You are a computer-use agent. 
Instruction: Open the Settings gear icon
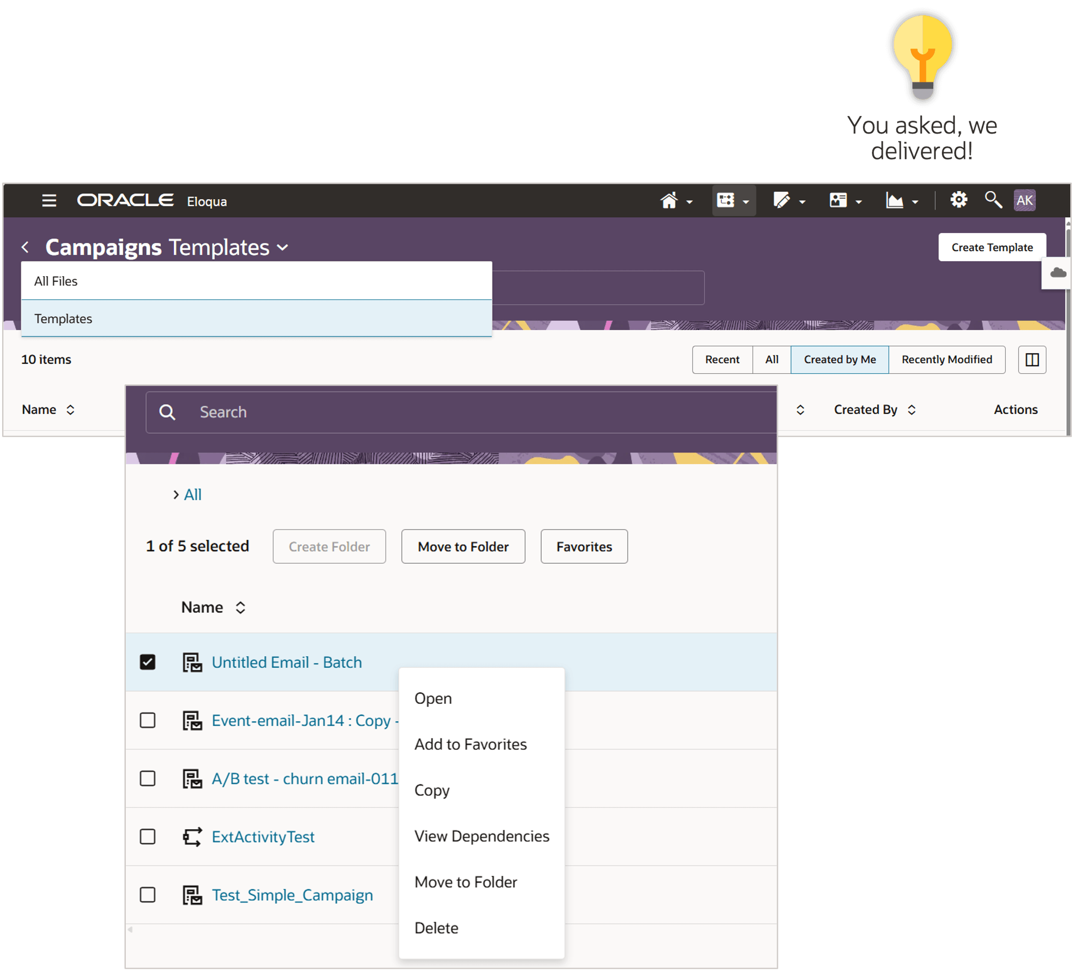959,200
